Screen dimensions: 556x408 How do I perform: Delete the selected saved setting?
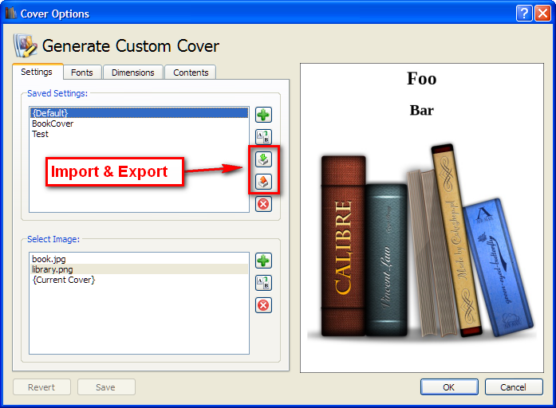263,204
